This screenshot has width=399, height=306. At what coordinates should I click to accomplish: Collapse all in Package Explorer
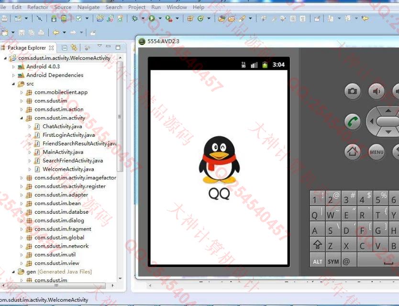65,47
